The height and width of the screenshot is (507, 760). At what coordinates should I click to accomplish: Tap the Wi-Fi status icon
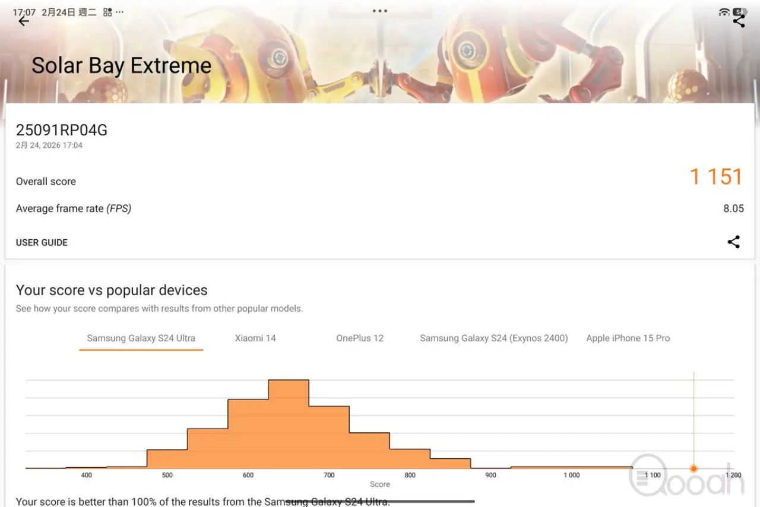[724, 12]
